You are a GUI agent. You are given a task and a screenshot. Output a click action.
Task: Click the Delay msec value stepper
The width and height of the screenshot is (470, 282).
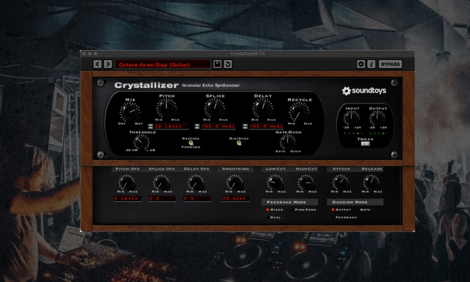(246, 126)
